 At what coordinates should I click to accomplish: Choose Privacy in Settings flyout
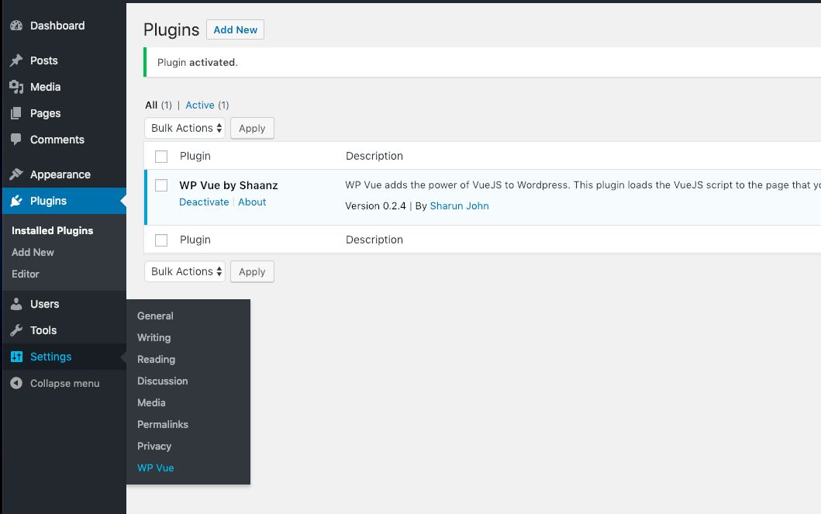[x=154, y=447]
